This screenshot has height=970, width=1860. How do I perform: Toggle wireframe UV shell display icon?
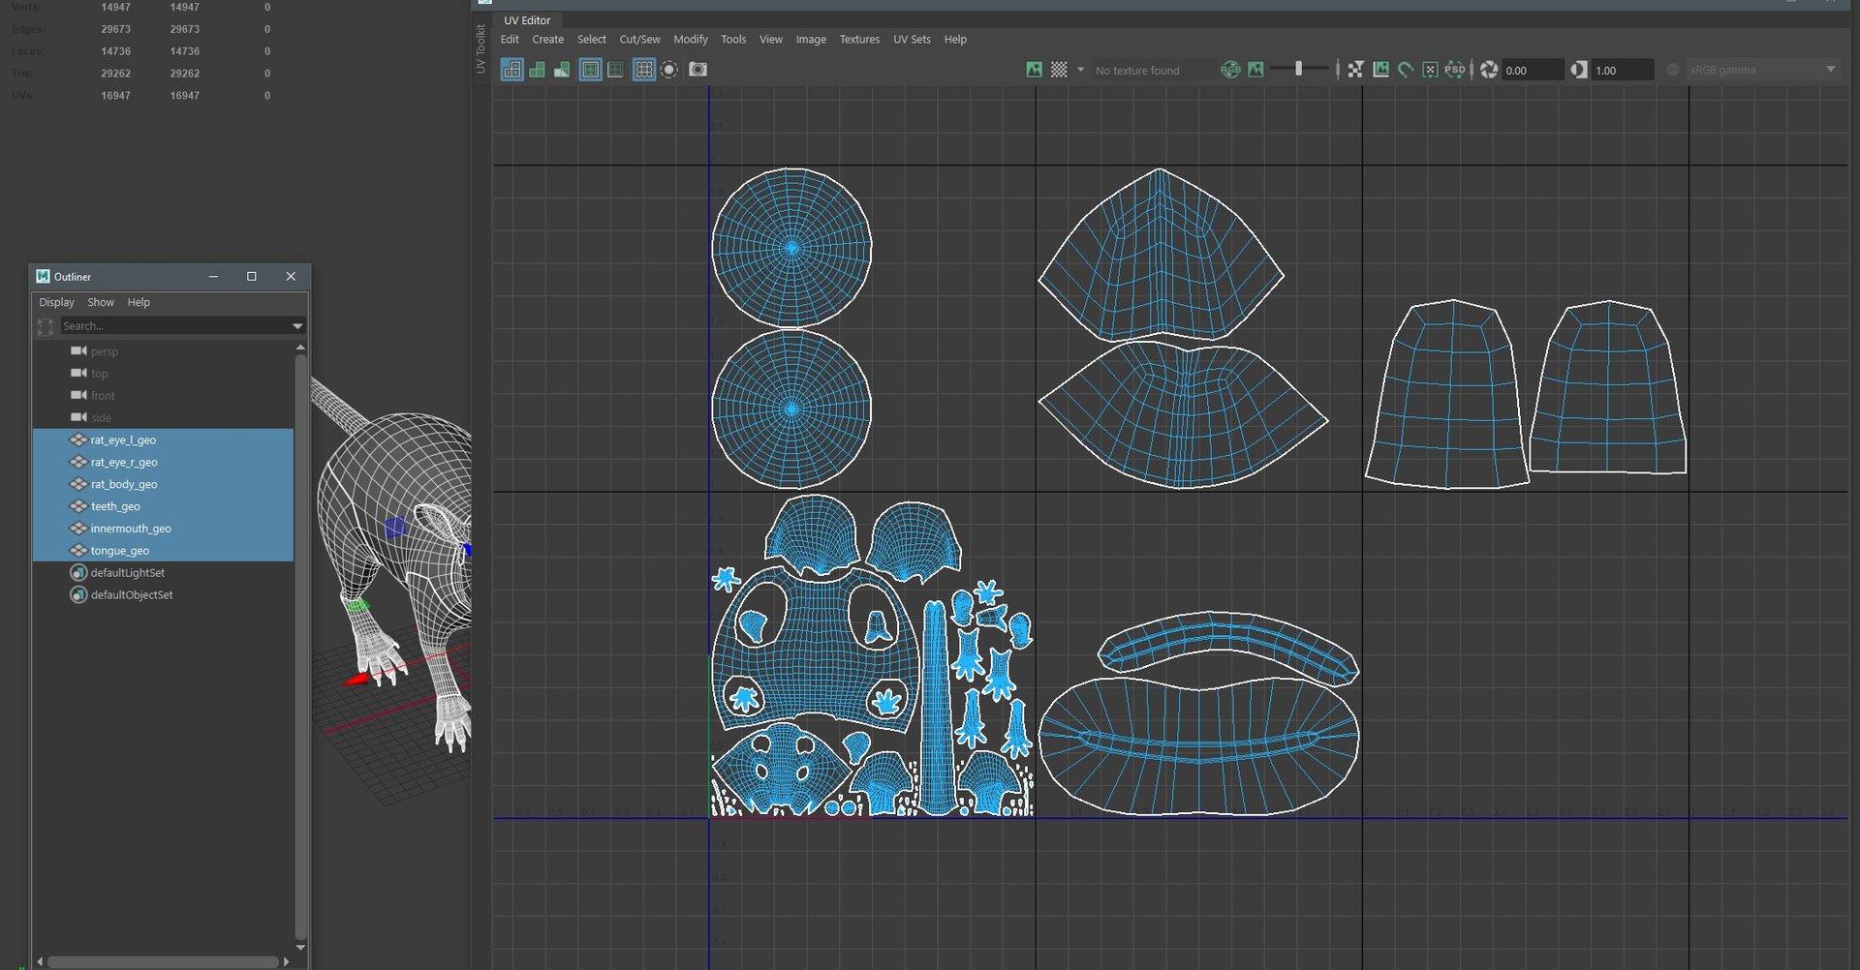point(512,70)
